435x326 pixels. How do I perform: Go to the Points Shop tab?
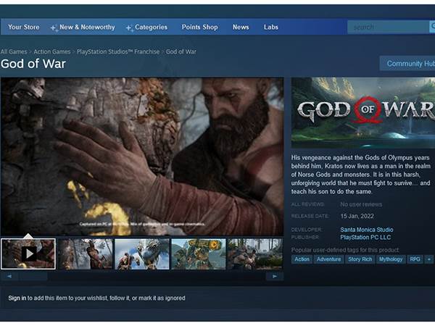coord(199,28)
